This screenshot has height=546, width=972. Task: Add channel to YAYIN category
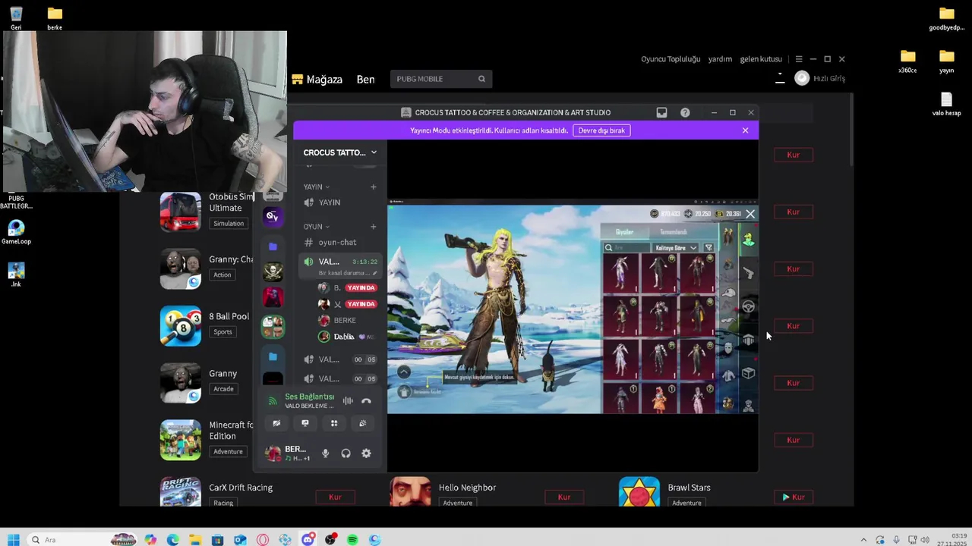[373, 187]
